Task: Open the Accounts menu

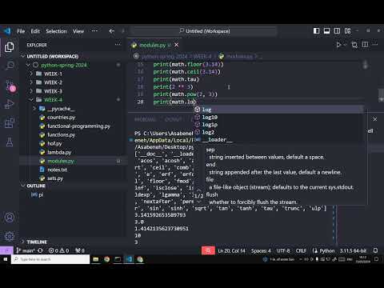Action: [x=10, y=218]
